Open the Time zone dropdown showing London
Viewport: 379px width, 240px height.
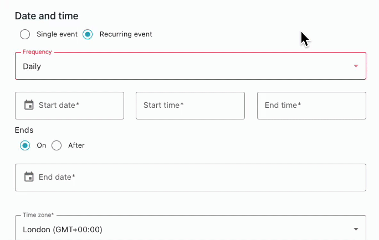(x=191, y=228)
